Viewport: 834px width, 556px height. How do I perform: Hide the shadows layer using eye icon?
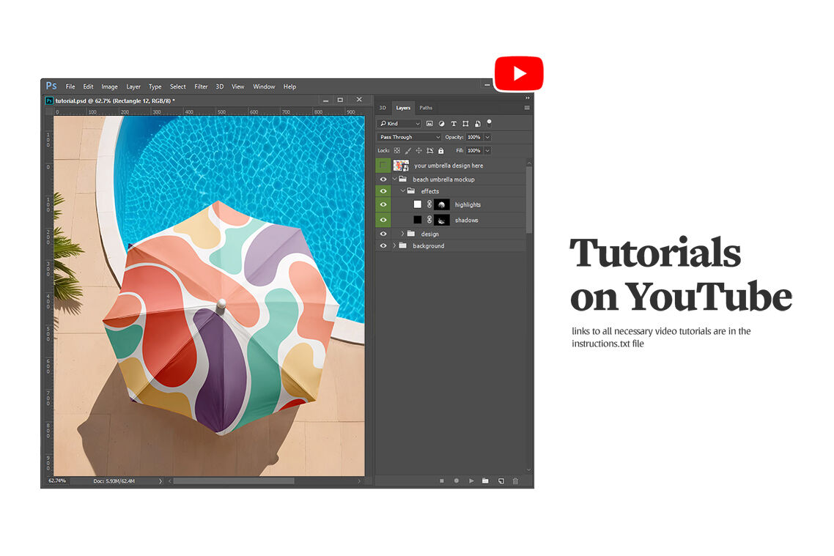383,220
